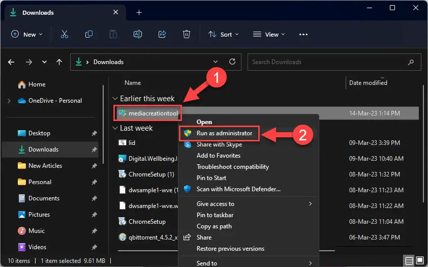Open the View dropdown
The height and width of the screenshot is (267, 428).
click(x=269, y=35)
